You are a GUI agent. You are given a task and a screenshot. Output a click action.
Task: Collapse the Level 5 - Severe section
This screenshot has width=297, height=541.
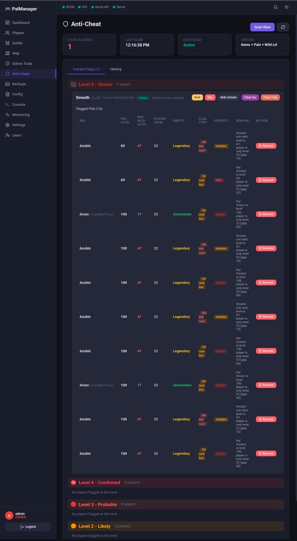[x=95, y=84]
